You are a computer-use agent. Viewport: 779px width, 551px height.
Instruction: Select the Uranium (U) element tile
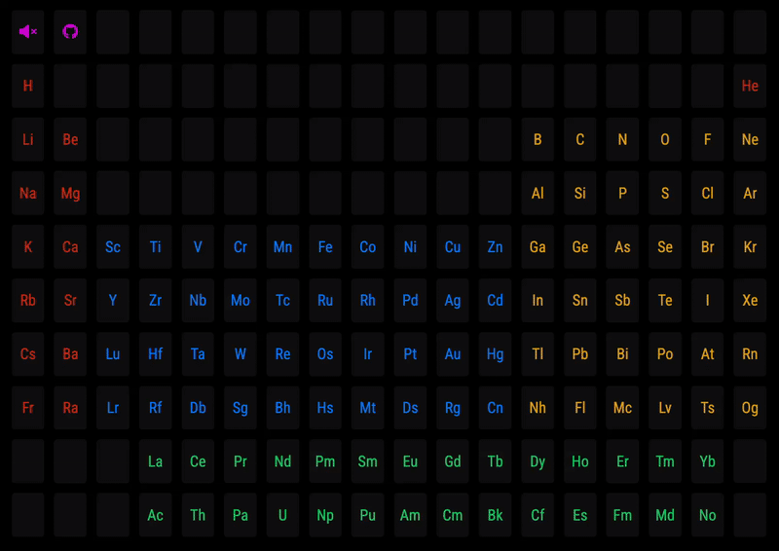pos(282,515)
